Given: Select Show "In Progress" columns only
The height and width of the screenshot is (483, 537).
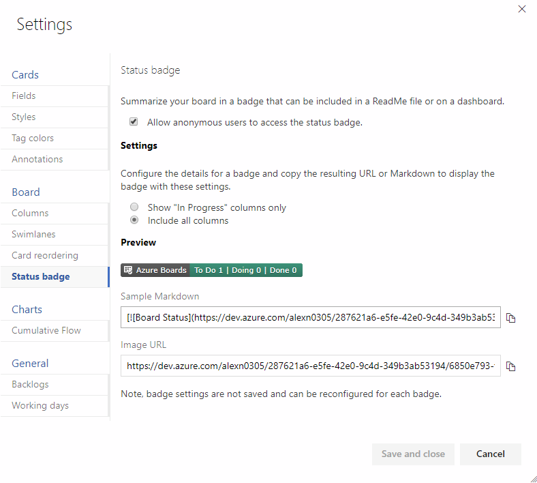Looking at the screenshot, I should coord(134,207).
